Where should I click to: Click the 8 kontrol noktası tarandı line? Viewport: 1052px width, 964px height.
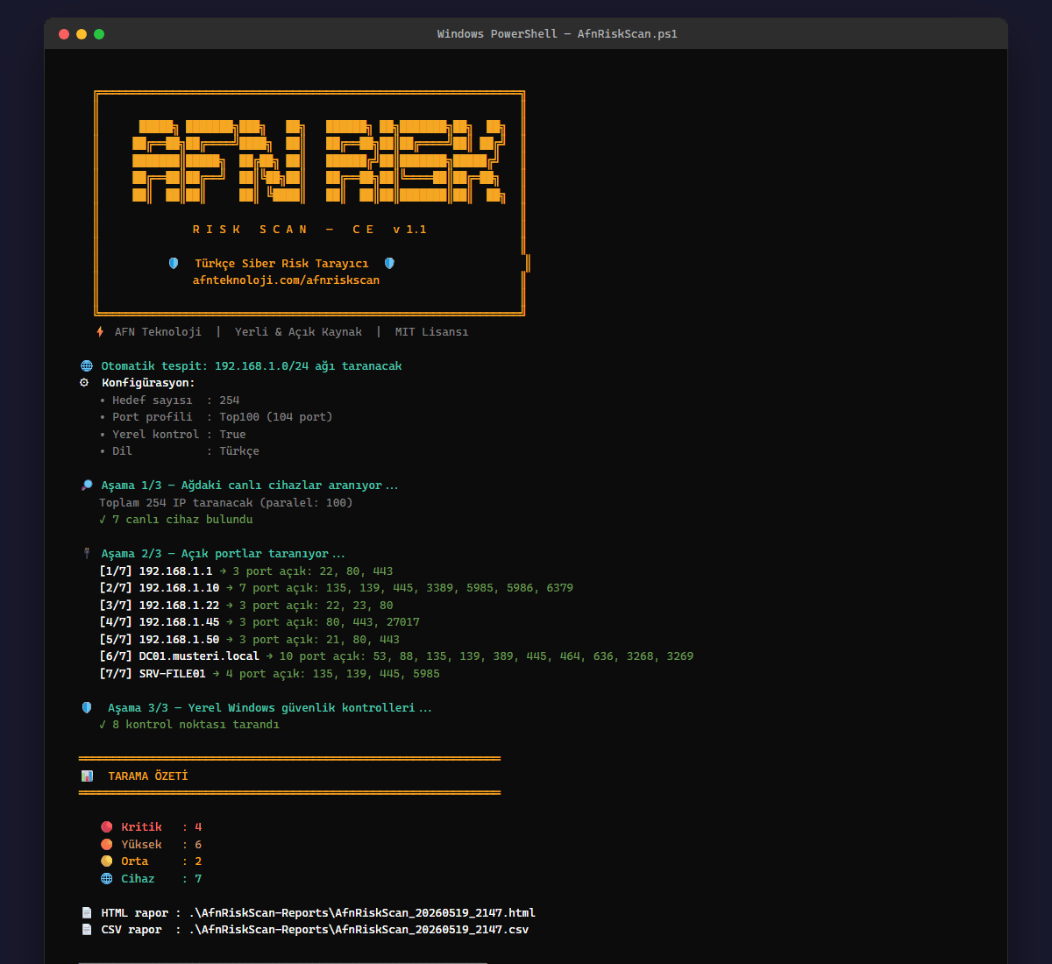click(x=189, y=725)
